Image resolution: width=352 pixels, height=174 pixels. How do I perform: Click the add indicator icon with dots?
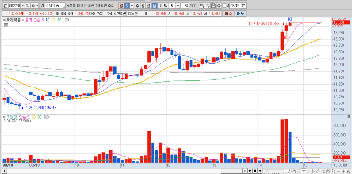202,6
